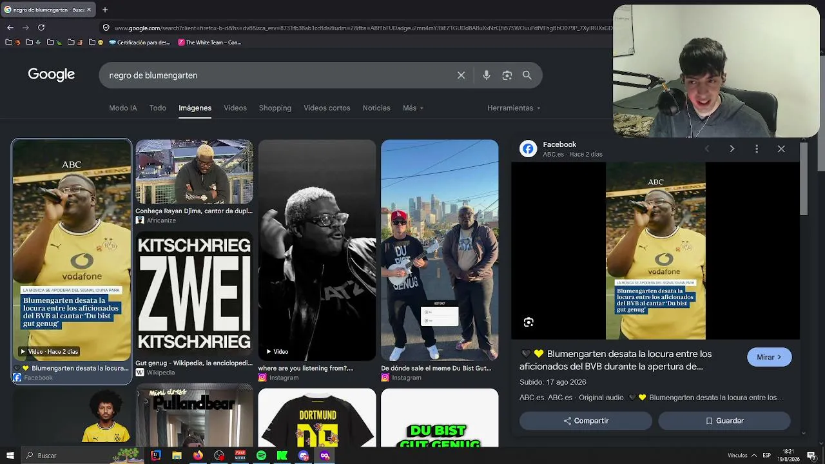Image resolution: width=825 pixels, height=464 pixels.
Task: Click the large preview image of singer
Action: tap(655, 251)
